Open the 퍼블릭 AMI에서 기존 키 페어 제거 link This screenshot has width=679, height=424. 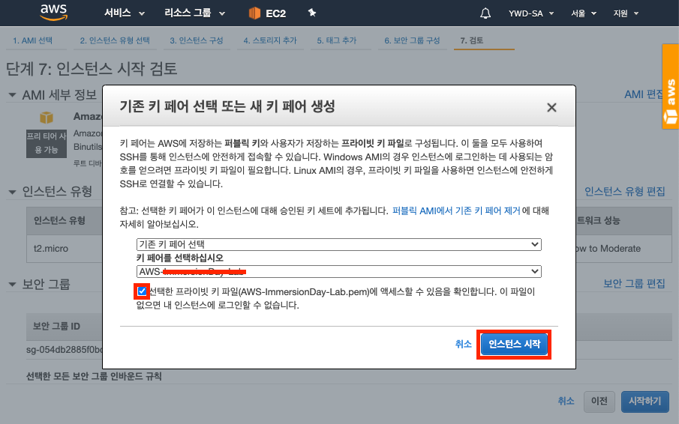click(x=456, y=211)
